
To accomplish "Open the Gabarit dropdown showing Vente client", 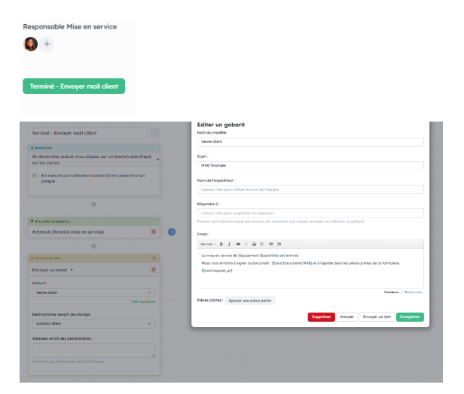I will point(92,292).
